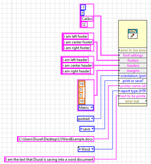Open the save enum dropdown

(x=87, y=129)
